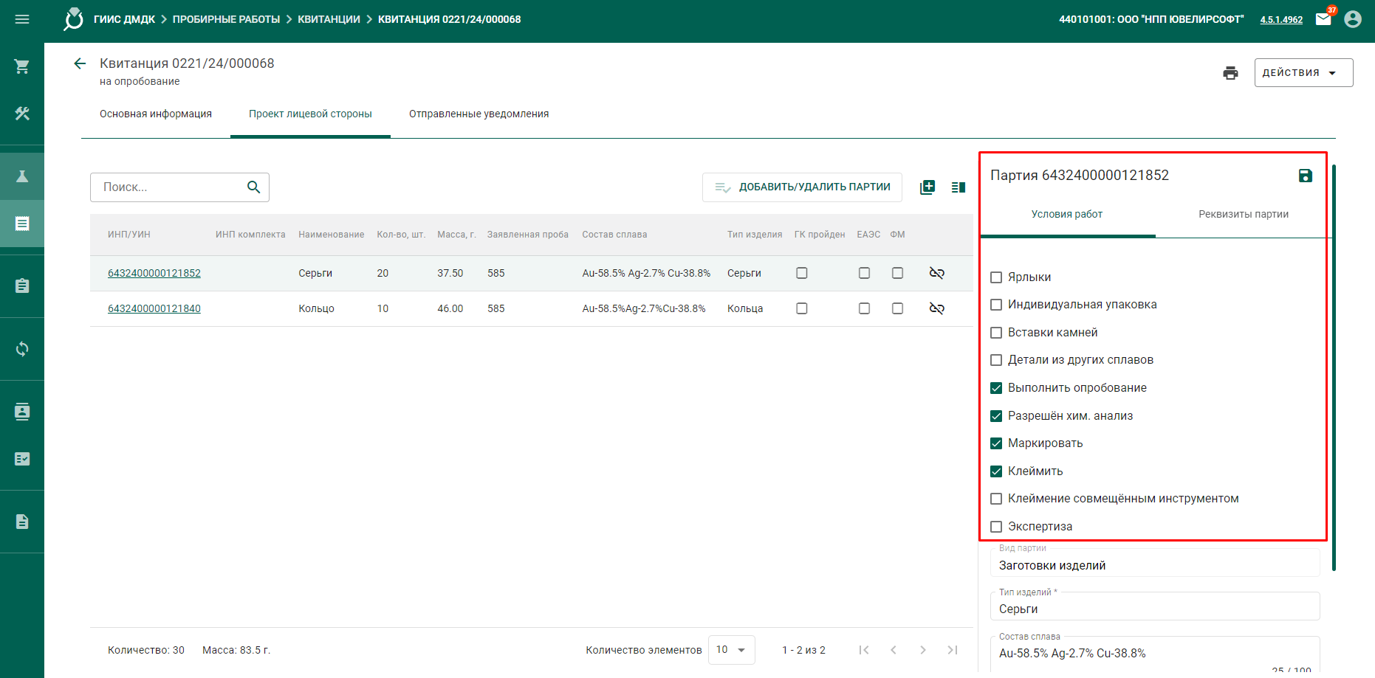
Task: Enable Индивидуальная упаковка checkbox
Action: (996, 305)
